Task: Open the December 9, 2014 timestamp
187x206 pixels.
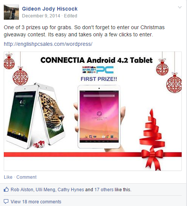Action: (x=41, y=16)
